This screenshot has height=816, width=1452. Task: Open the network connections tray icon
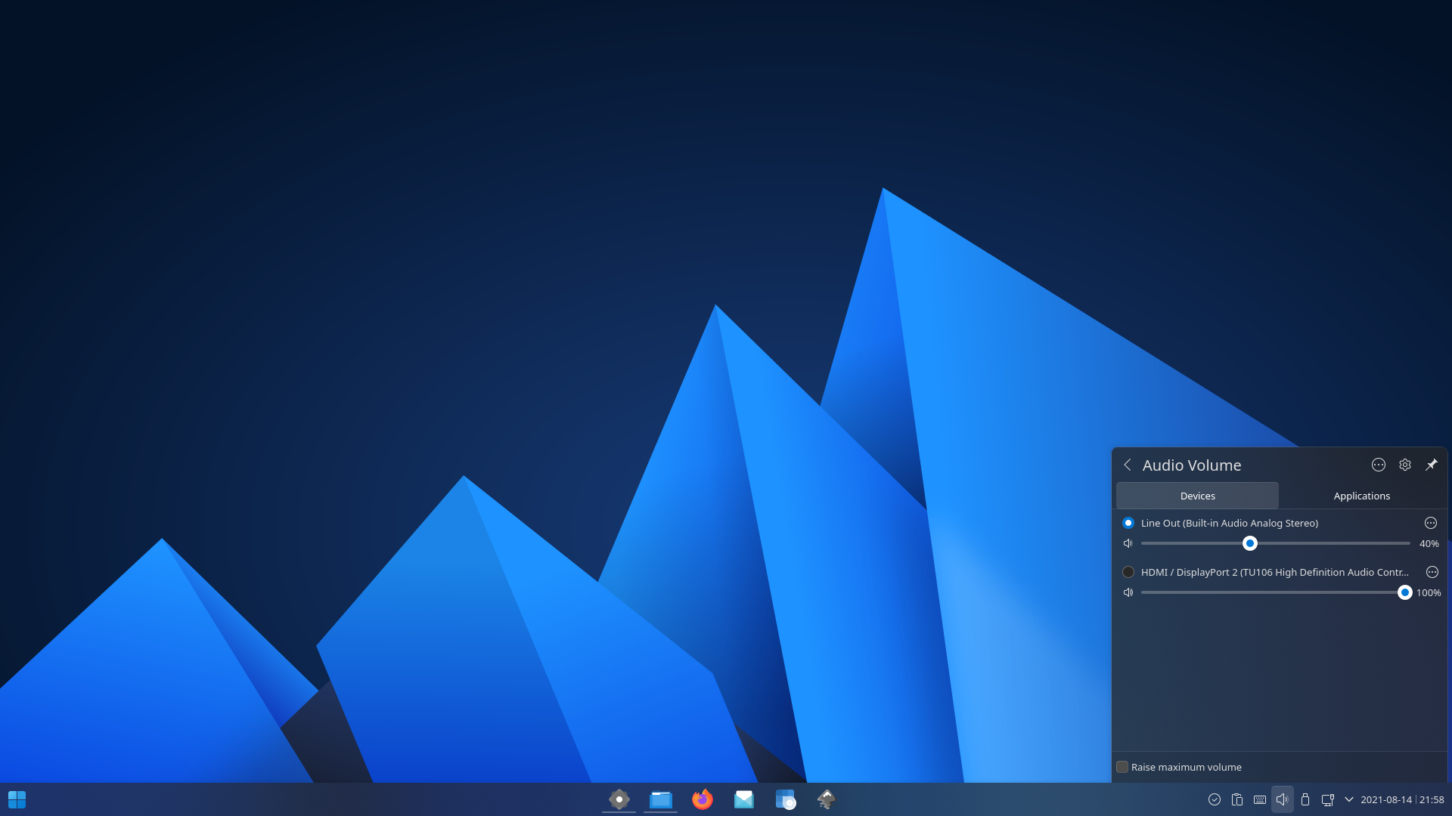(1327, 799)
